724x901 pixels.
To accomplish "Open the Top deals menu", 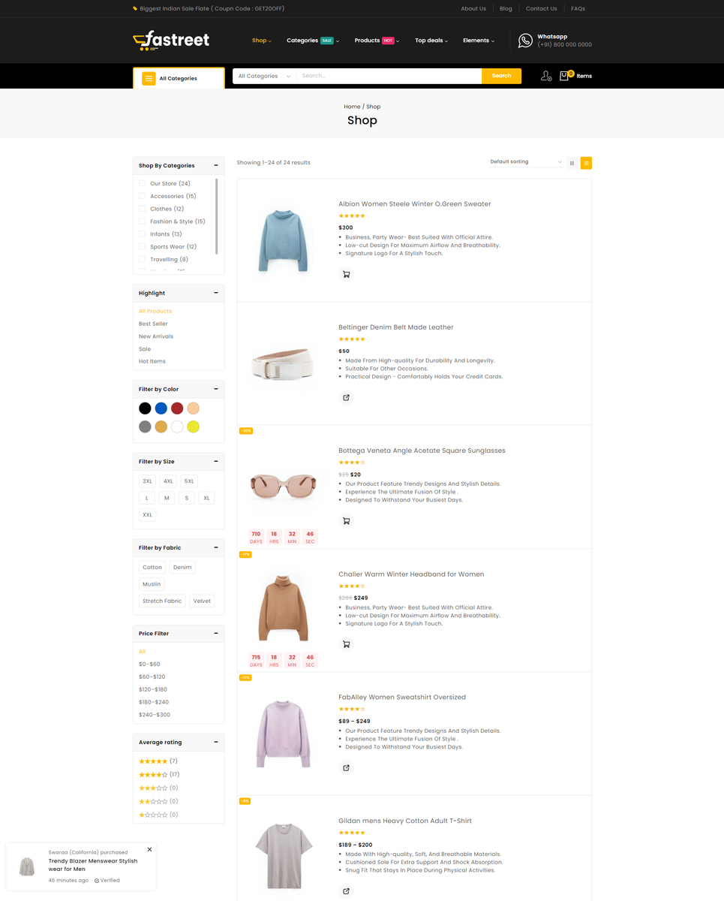I will [431, 41].
